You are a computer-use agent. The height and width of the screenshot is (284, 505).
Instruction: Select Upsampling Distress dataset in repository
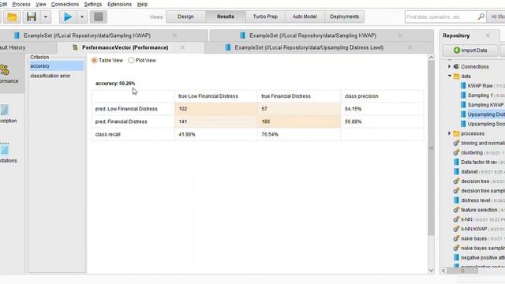coord(486,114)
